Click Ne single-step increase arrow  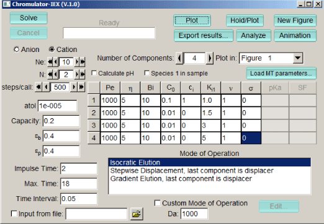click(77, 62)
